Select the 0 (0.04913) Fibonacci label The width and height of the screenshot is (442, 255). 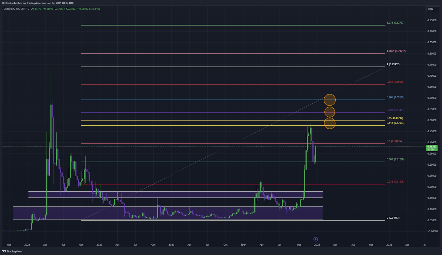pos(393,218)
